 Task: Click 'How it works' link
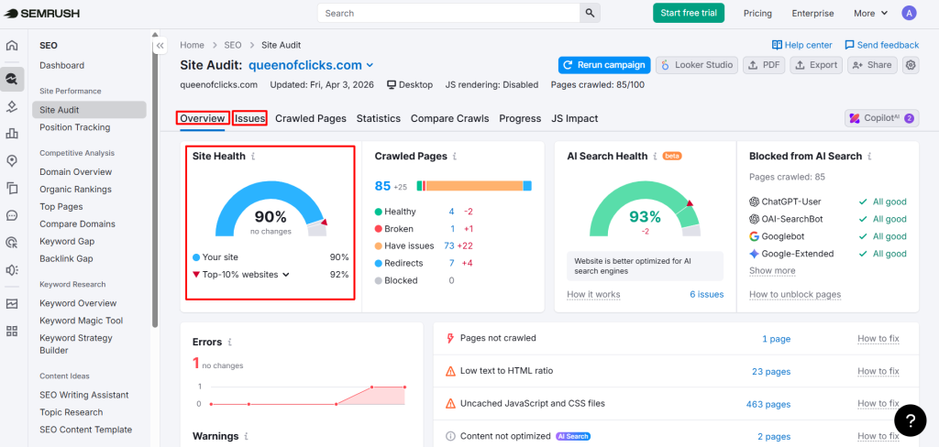tap(593, 294)
